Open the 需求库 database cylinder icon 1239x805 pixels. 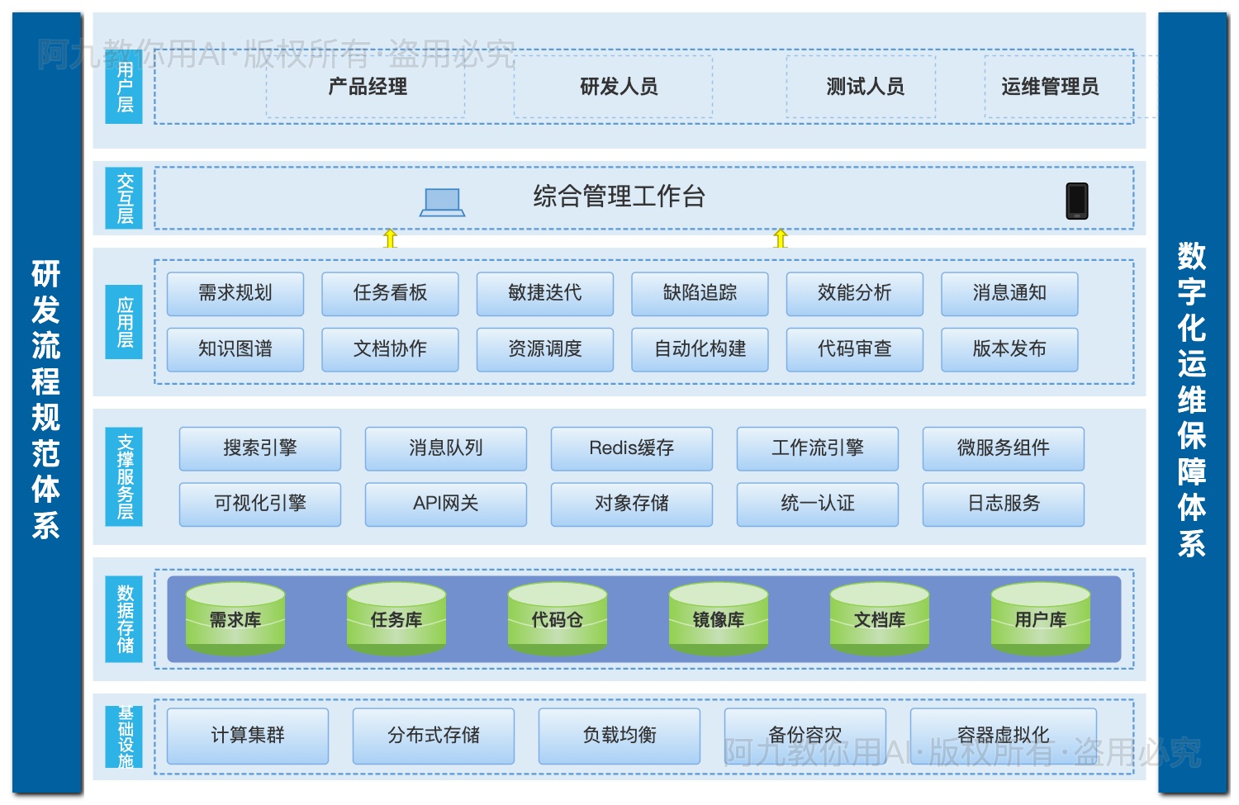click(235, 619)
